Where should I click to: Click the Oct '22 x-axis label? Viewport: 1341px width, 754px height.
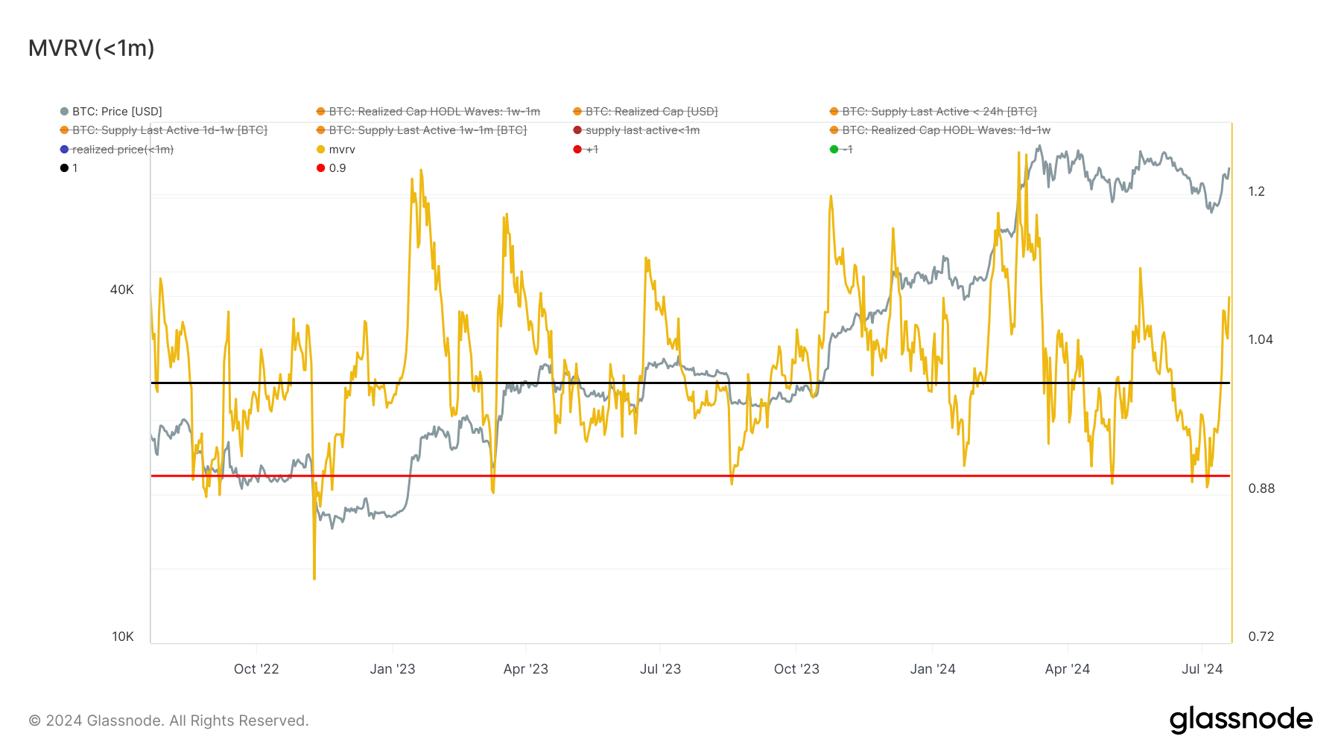[256, 669]
